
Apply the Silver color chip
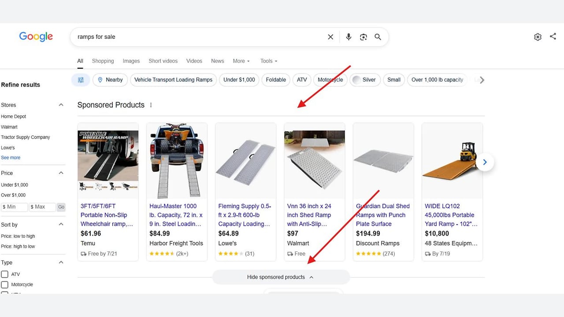pyautogui.click(x=364, y=80)
